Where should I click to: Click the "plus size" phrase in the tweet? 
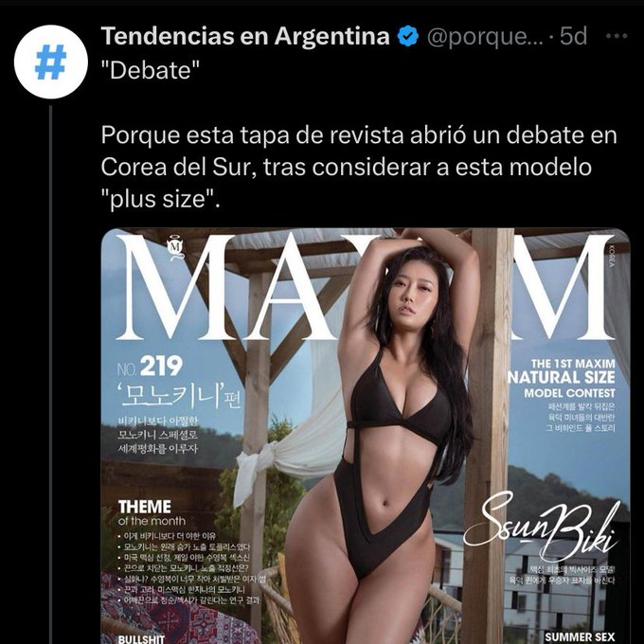pos(159,200)
